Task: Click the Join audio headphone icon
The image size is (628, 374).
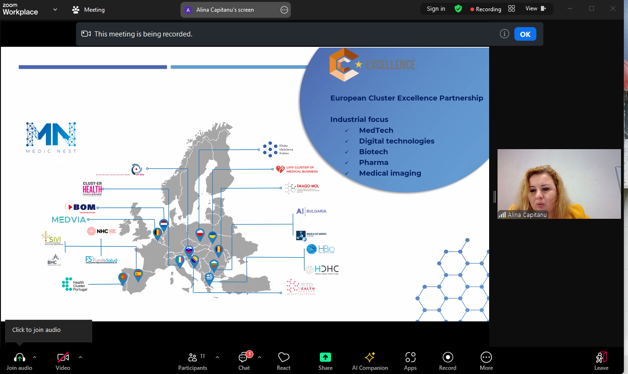Action: point(19,358)
